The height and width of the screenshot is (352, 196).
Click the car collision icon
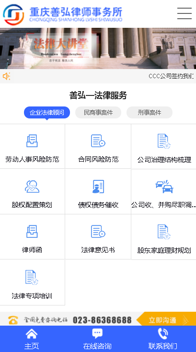coord(164,187)
